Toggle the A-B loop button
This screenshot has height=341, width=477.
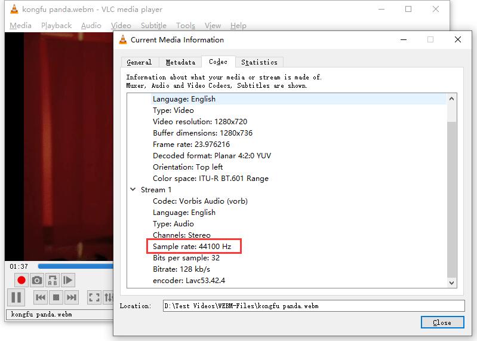coord(53,280)
